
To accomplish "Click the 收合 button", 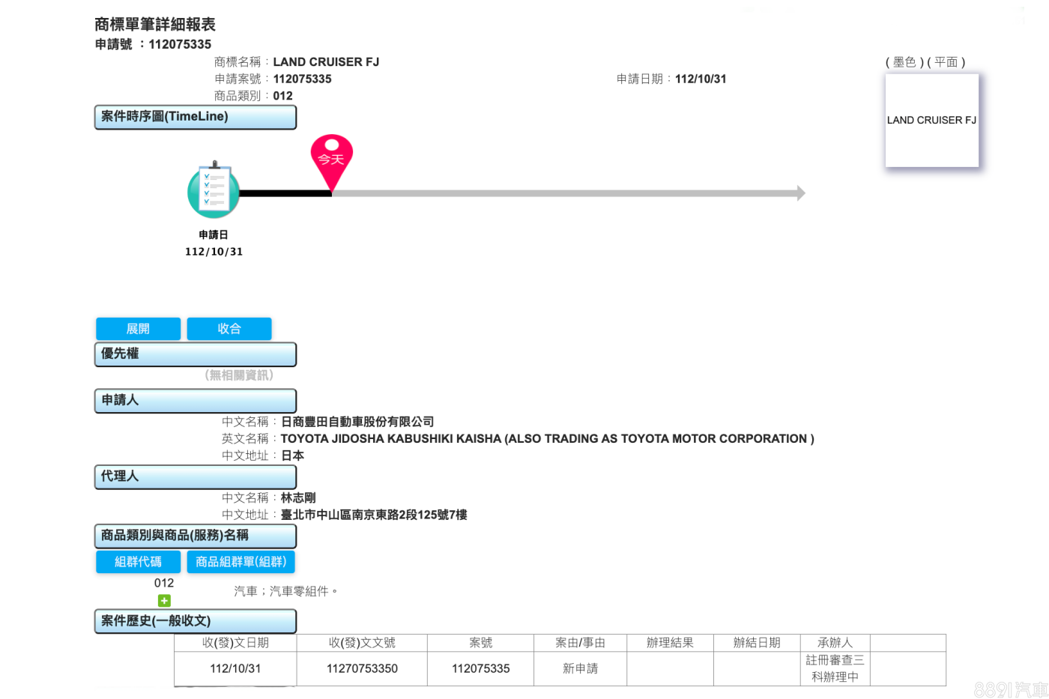I will (x=229, y=329).
